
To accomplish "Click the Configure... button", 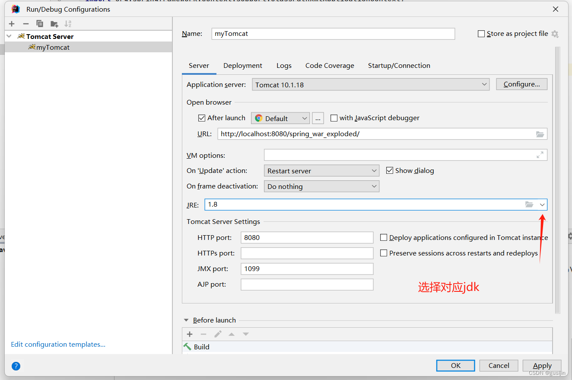I will (521, 84).
